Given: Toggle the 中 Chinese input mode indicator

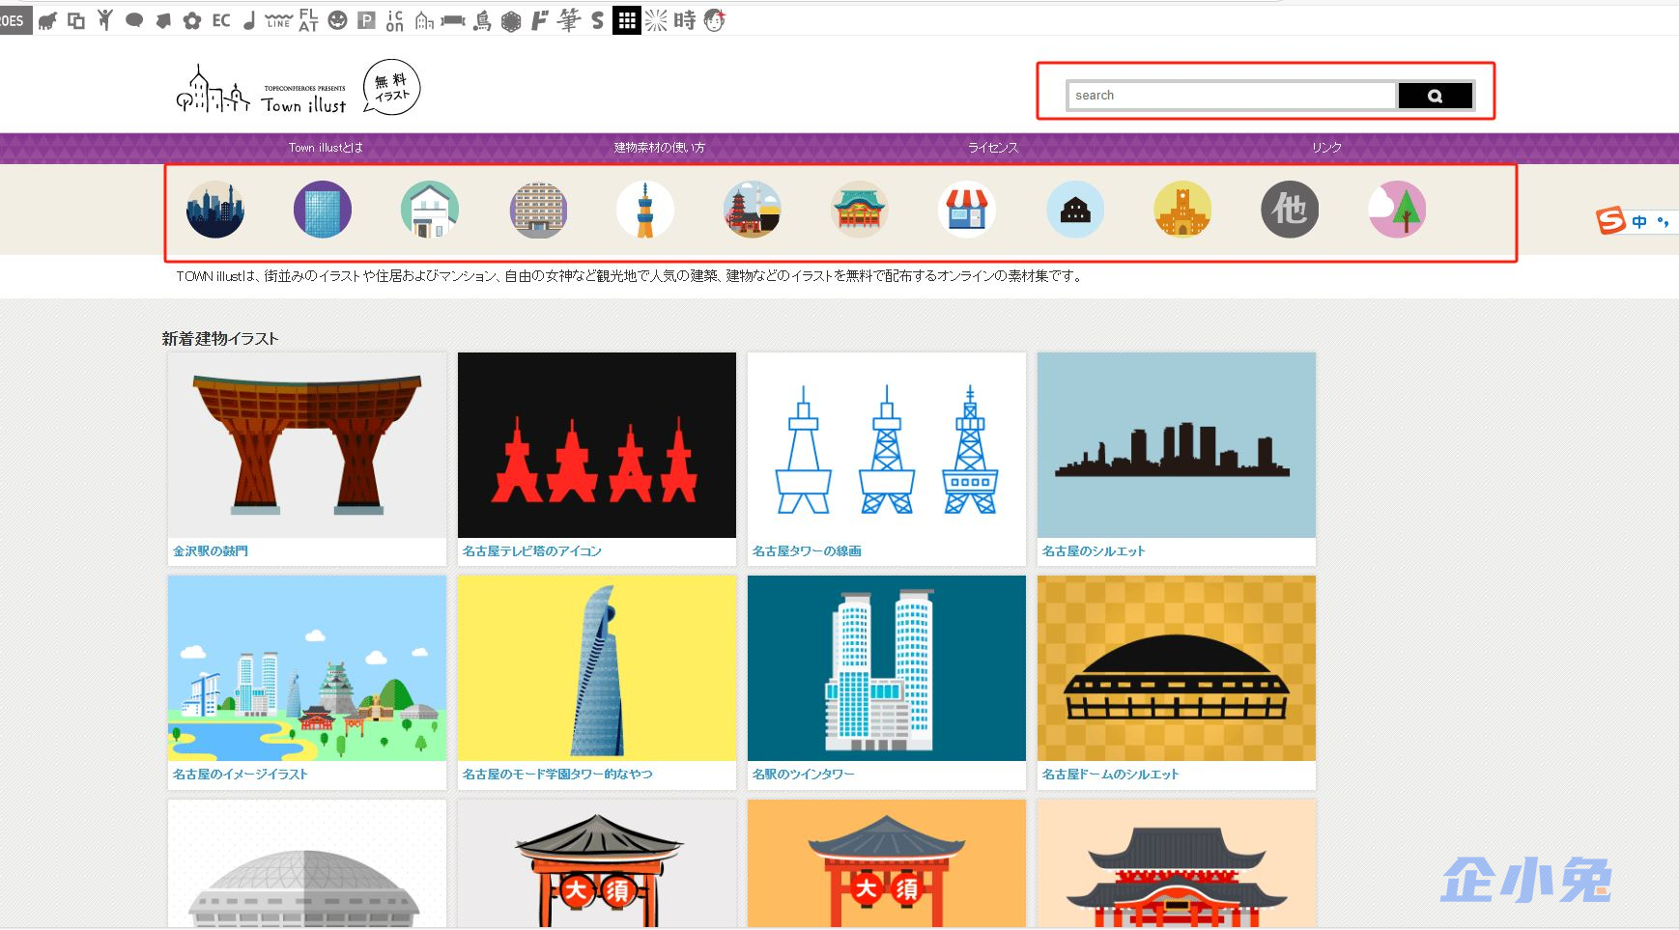Looking at the screenshot, I should (1639, 222).
